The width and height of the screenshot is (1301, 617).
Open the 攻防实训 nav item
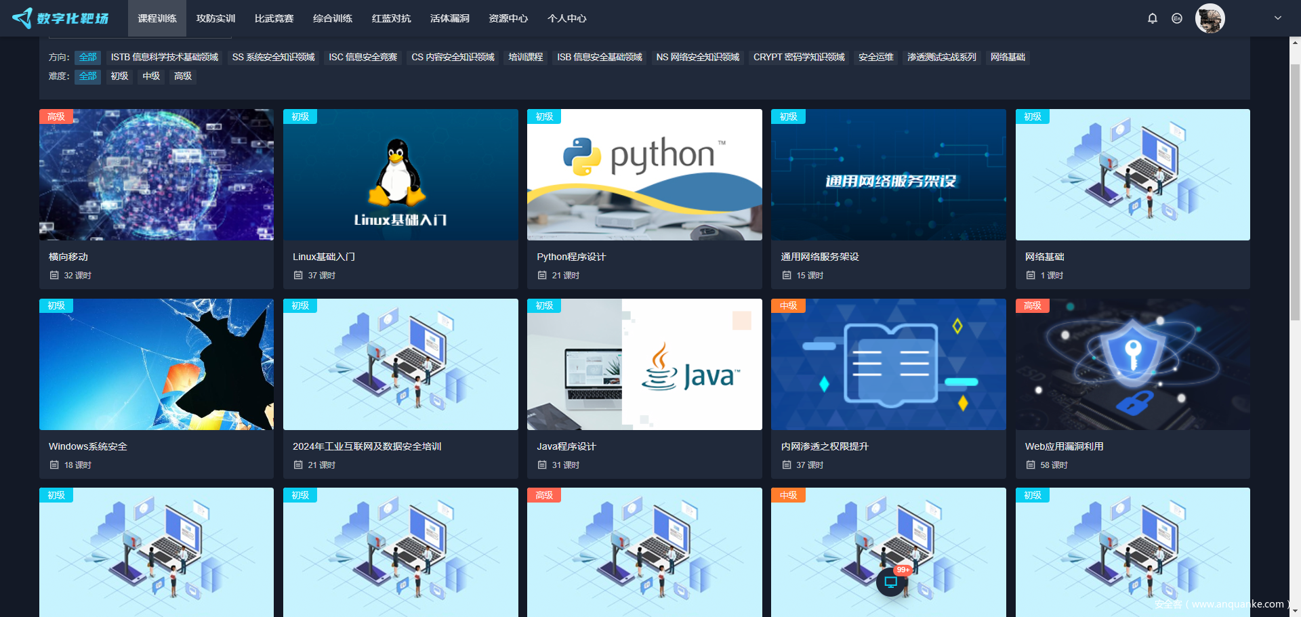click(x=215, y=18)
